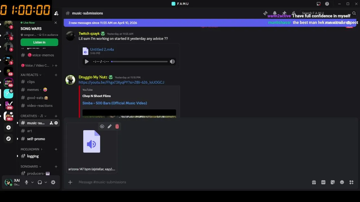
Task: Collapse the SONGWARS category
Action: tap(31, 167)
